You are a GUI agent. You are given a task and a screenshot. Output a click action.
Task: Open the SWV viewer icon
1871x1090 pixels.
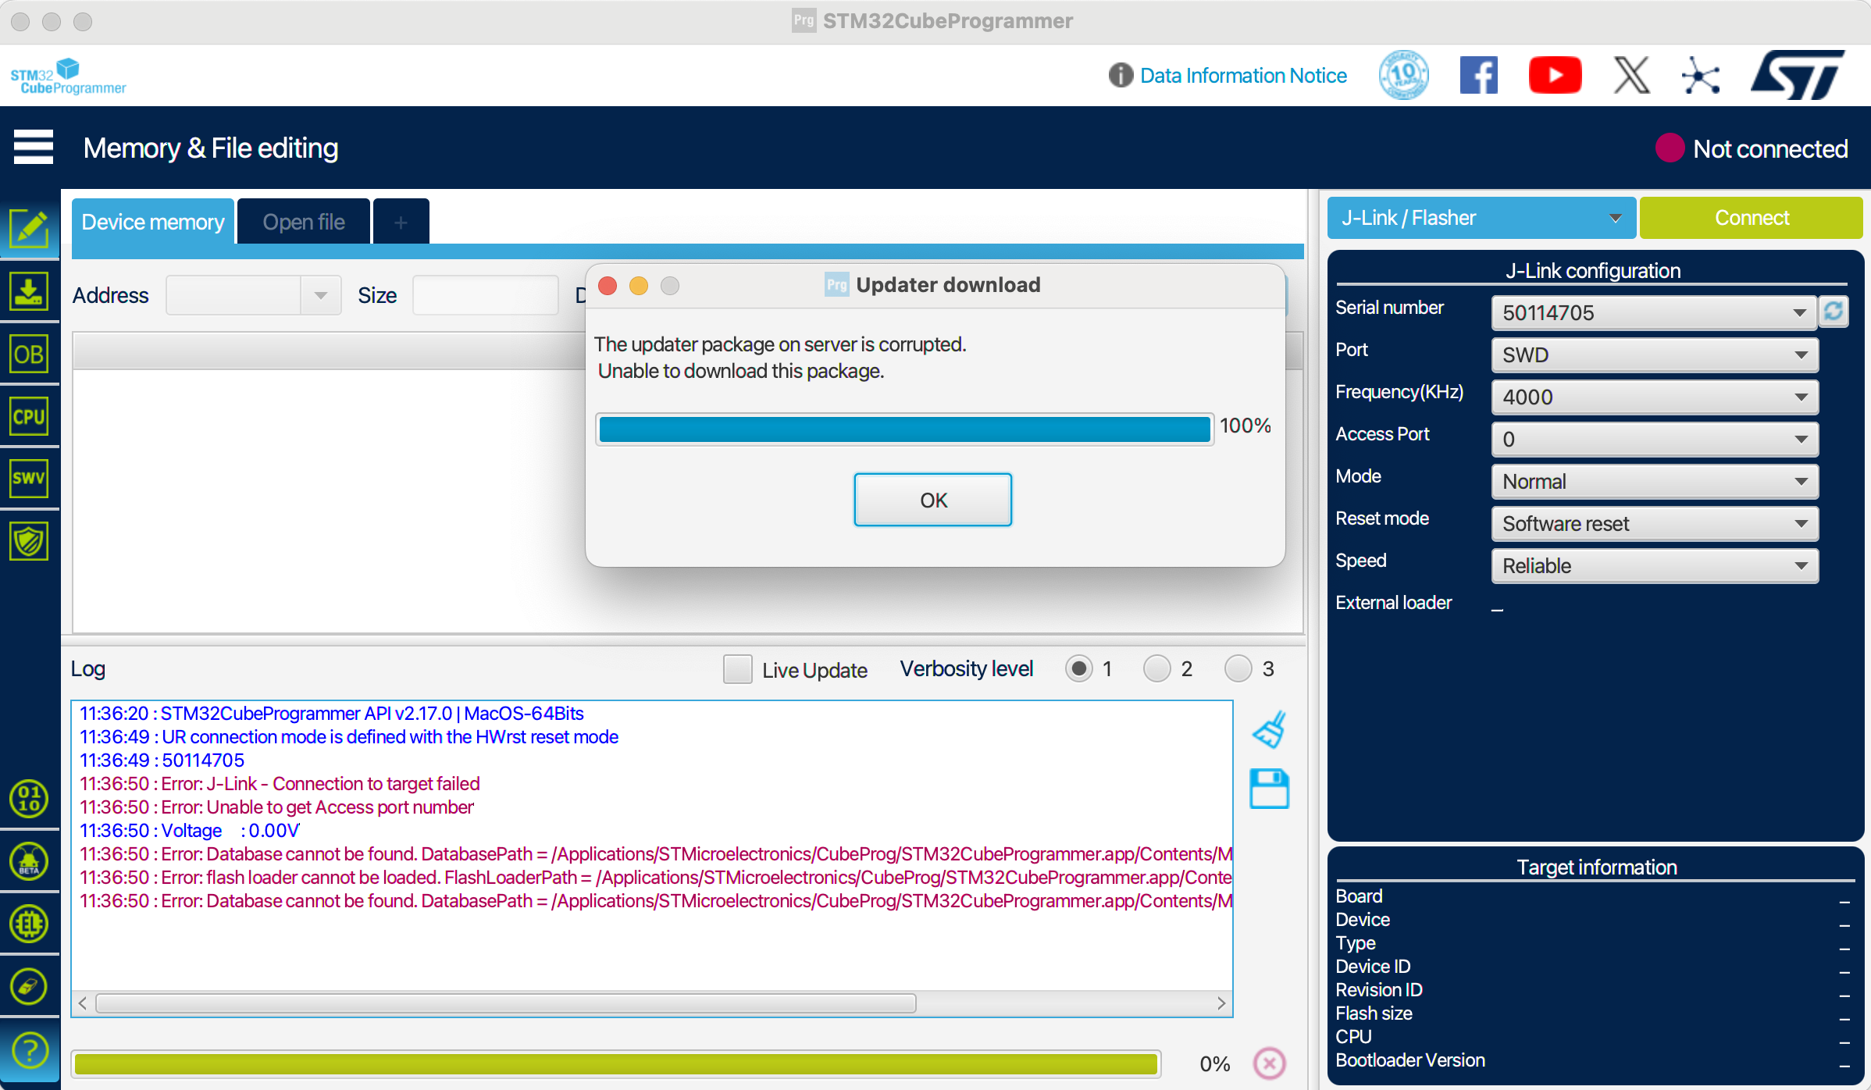pos(29,478)
